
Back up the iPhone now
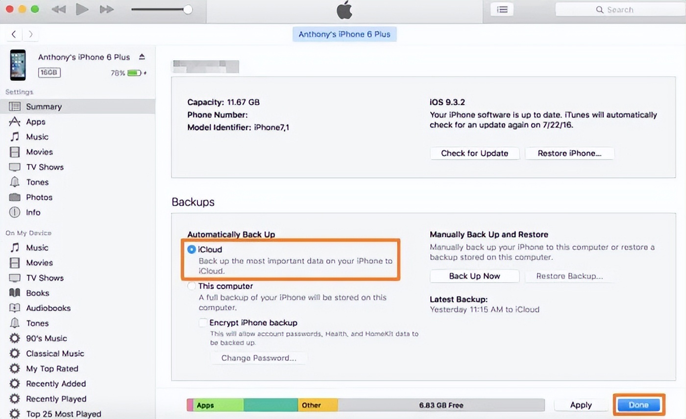click(x=473, y=276)
